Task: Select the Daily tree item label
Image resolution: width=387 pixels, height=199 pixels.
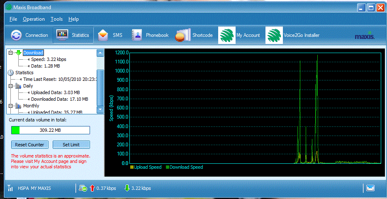Action: coord(28,86)
